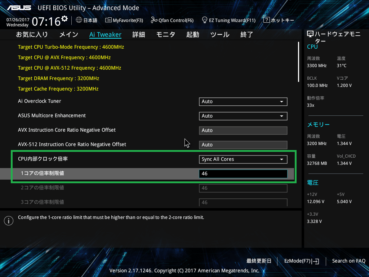Switch to EzMode(F7)

(x=302, y=261)
